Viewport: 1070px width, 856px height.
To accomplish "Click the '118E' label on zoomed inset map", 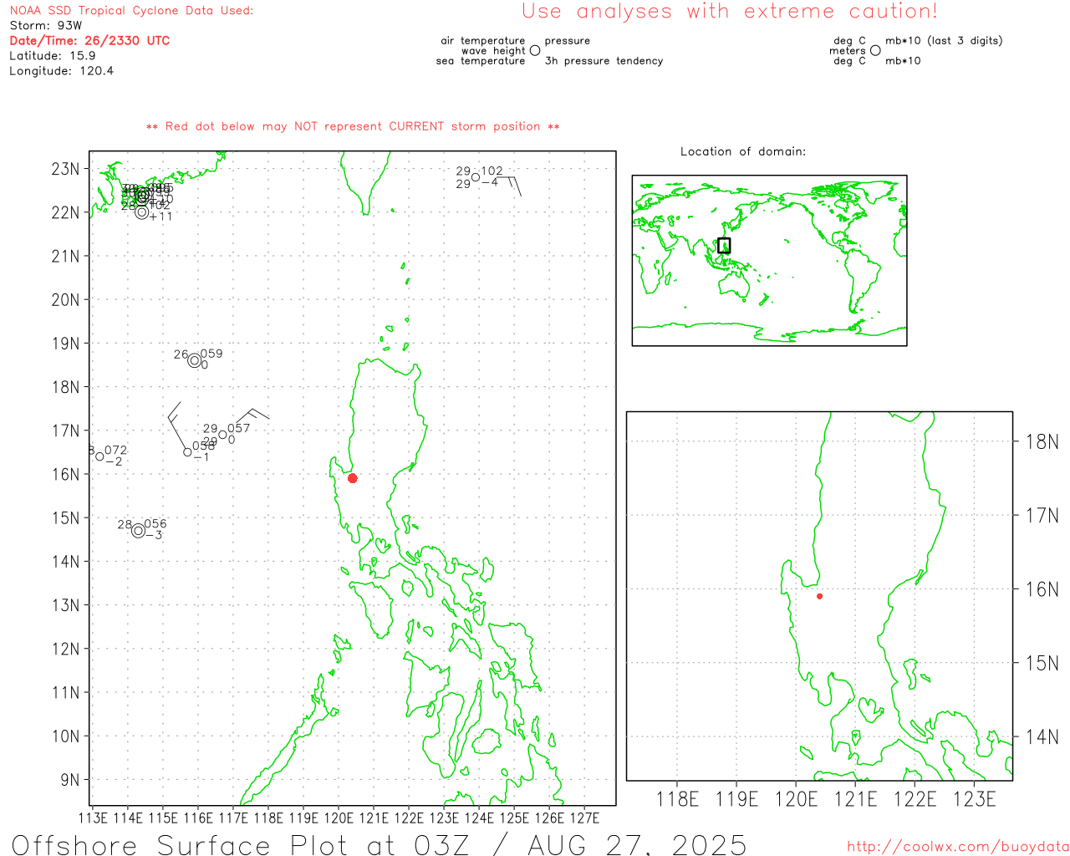I will [x=677, y=799].
